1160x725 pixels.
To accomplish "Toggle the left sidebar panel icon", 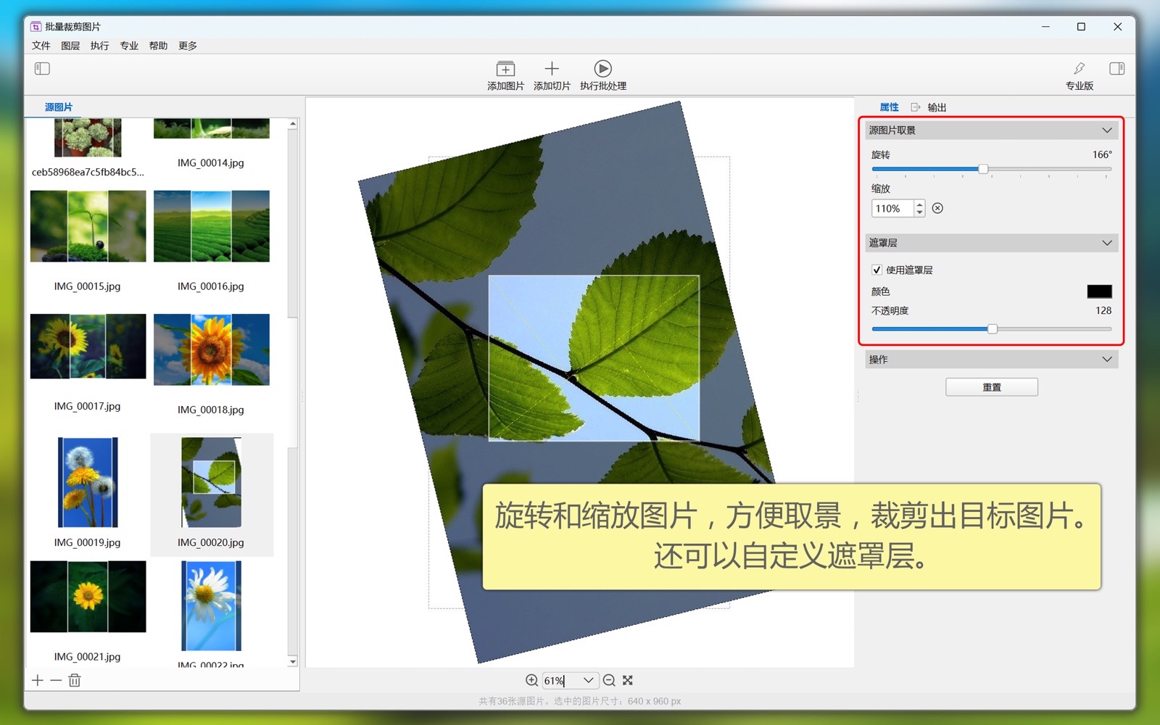I will tap(42, 69).
